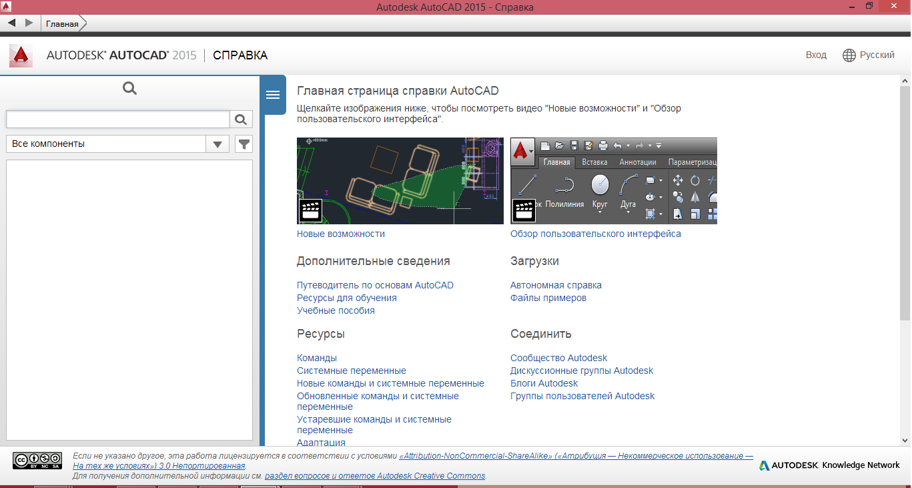912x488 pixels.
Task: Click the clapperboard icon on the first video
Action: click(x=310, y=211)
